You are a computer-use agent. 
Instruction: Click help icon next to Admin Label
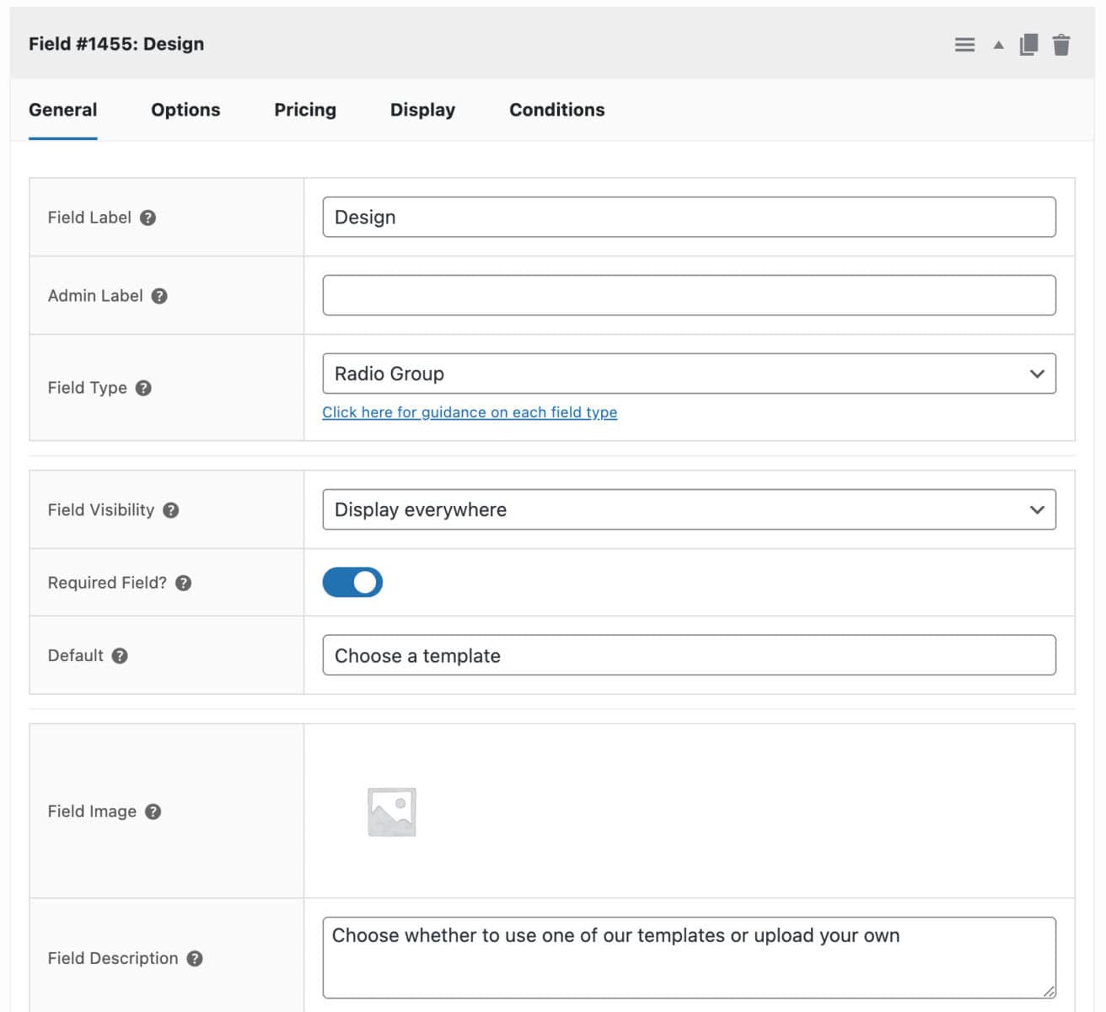159,296
